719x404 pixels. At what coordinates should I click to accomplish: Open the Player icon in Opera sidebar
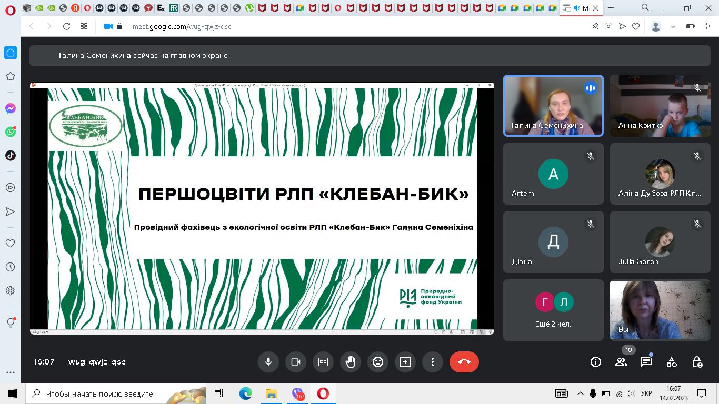pyautogui.click(x=10, y=187)
